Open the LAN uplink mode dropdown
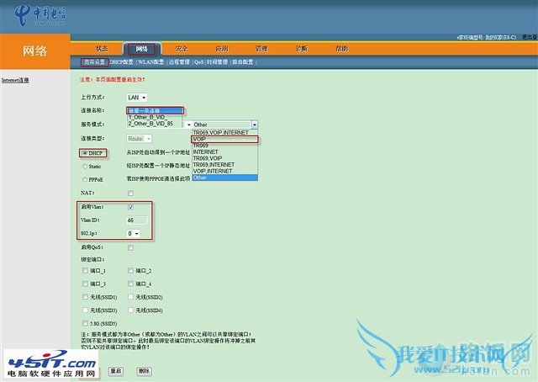This screenshot has width=538, height=382. [x=137, y=98]
